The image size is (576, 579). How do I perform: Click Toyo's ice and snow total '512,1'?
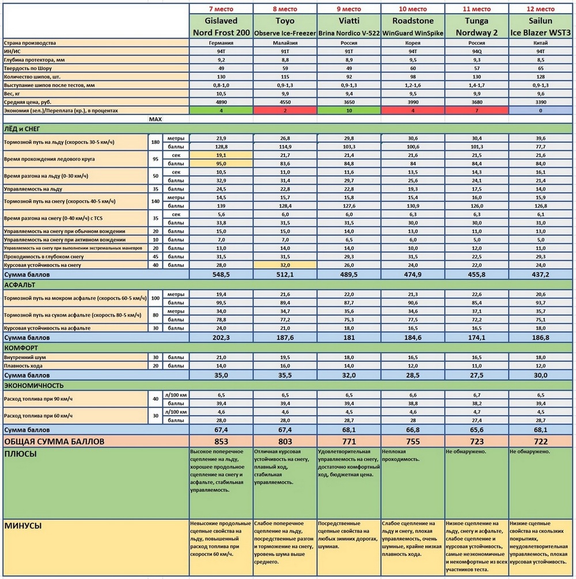pyautogui.click(x=285, y=275)
